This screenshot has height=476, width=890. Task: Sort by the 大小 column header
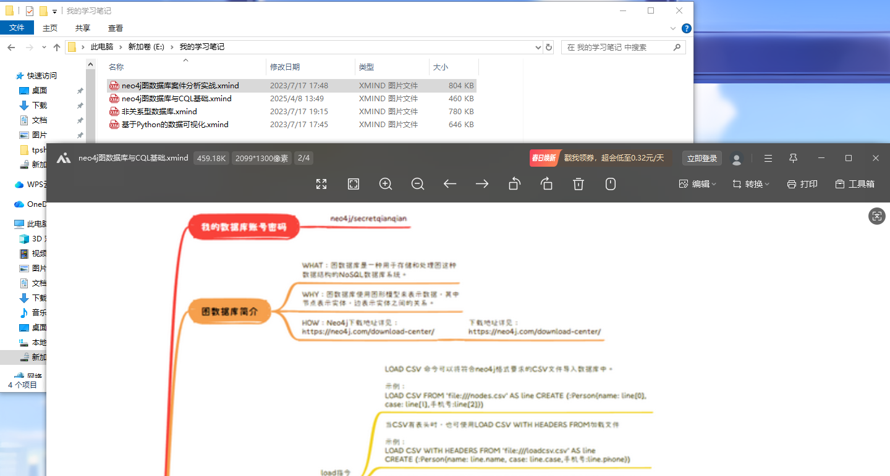coord(454,67)
